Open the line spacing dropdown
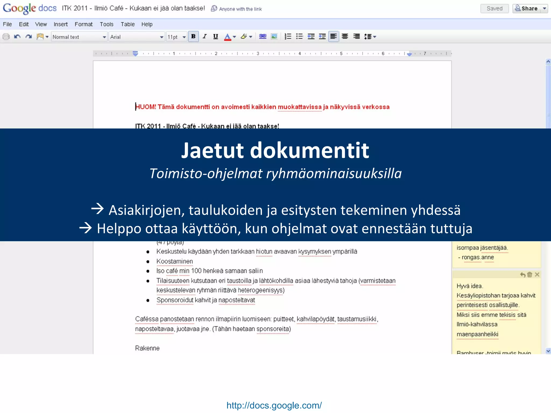This screenshot has height=413, width=551. pos(370,37)
